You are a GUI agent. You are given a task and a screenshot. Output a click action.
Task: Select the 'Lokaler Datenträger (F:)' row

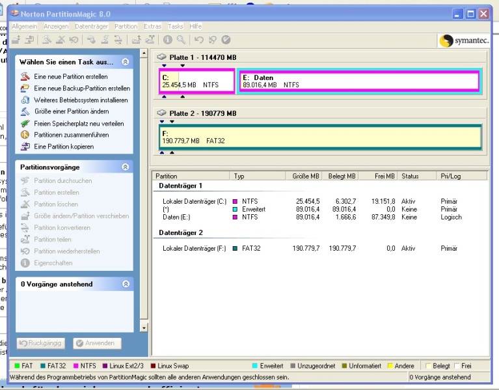[x=319, y=248]
